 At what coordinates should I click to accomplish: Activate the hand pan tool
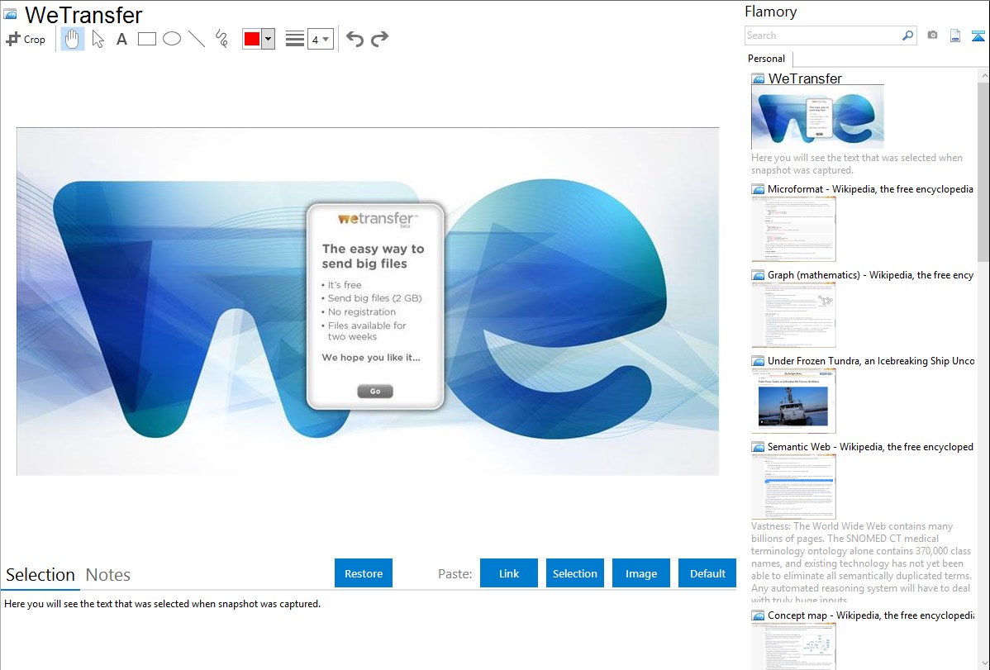point(72,39)
